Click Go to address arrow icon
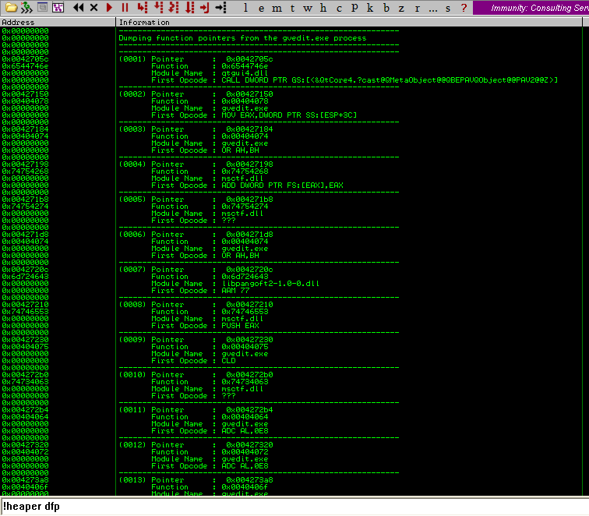 (221, 7)
